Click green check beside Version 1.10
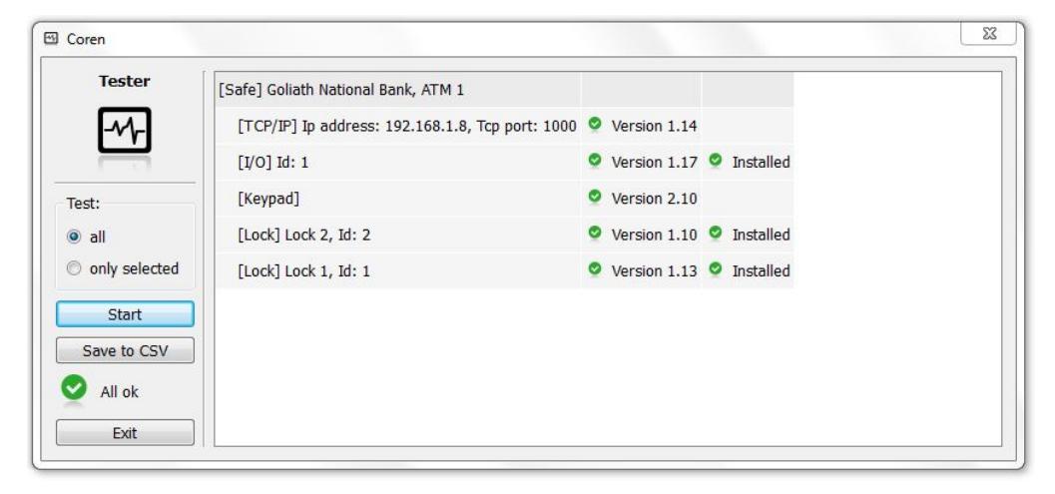The height and width of the screenshot is (494, 1055). (x=594, y=233)
